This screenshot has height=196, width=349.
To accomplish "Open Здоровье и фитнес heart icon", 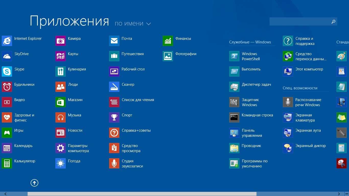I will point(7,117).
